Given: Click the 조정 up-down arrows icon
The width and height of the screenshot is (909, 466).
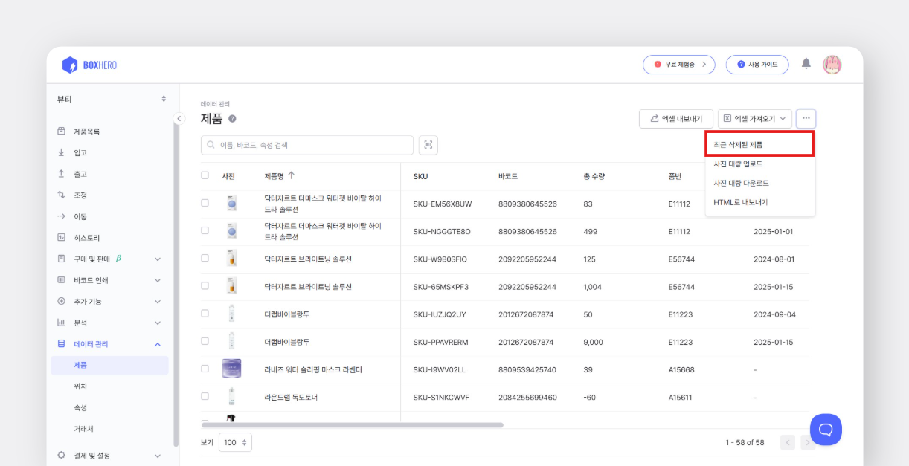Looking at the screenshot, I should click(x=62, y=195).
